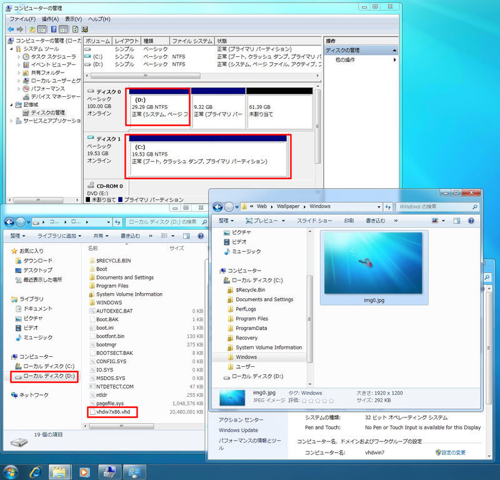
Task: Open the vhdw7x86.vhd file
Action: click(x=111, y=413)
